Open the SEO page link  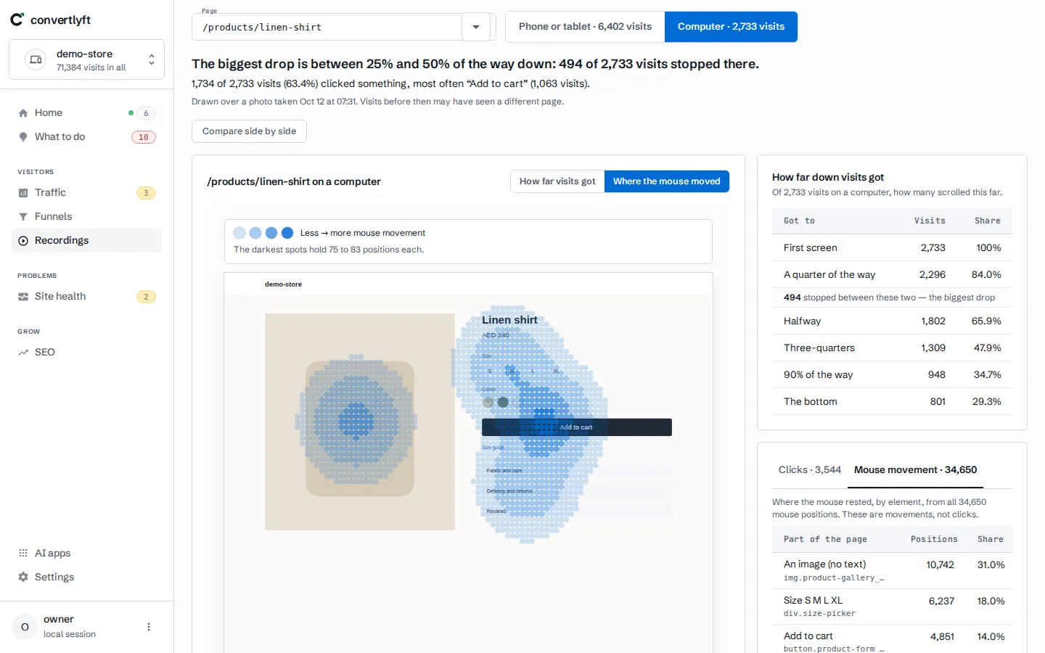point(87,353)
